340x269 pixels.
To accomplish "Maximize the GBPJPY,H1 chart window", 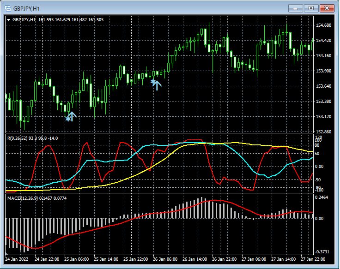I will (311, 8).
